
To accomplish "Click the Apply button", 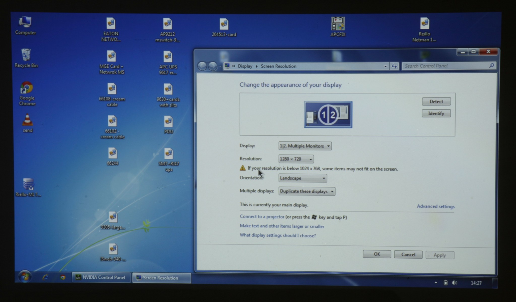I will [440, 255].
